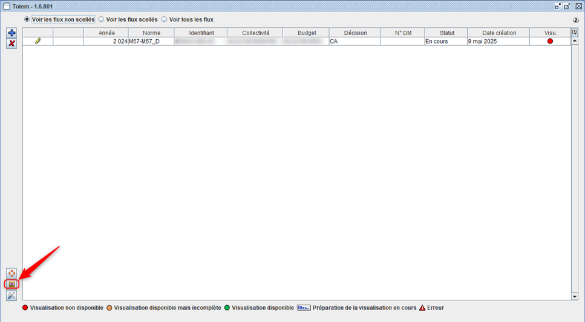Sort by the Année column header

[x=106, y=33]
